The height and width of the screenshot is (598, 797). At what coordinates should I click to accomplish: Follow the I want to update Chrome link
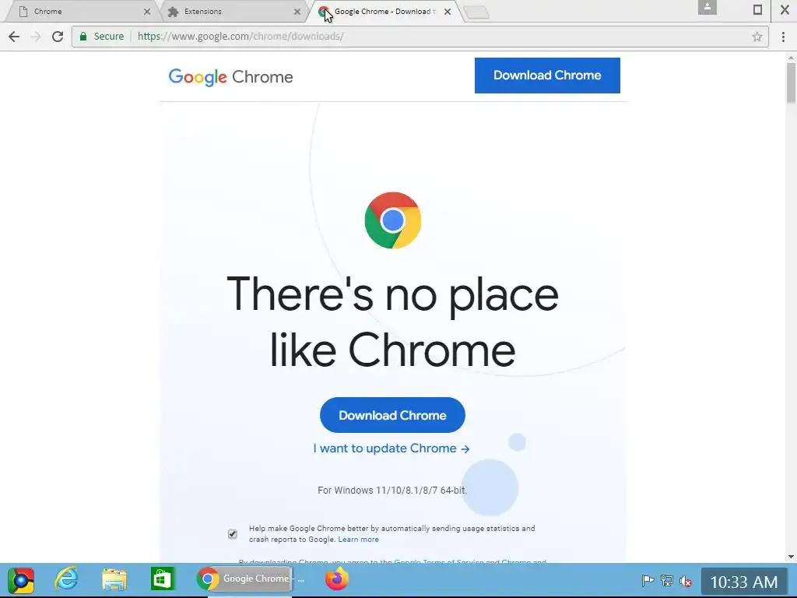coord(391,448)
